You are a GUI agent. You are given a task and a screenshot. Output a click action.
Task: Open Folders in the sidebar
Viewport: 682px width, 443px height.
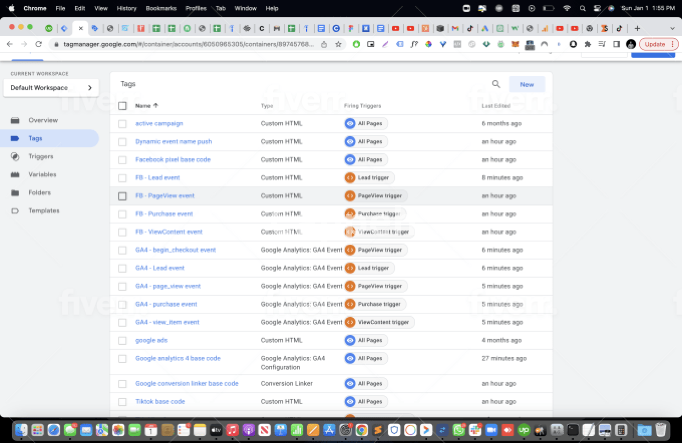(x=39, y=192)
